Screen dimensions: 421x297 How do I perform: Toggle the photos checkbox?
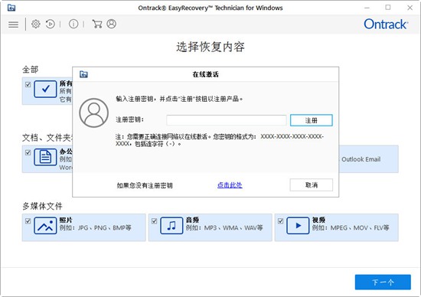pos(28,221)
